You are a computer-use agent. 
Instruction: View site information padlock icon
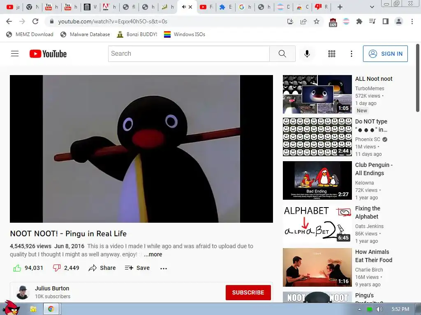pyautogui.click(x=52, y=21)
